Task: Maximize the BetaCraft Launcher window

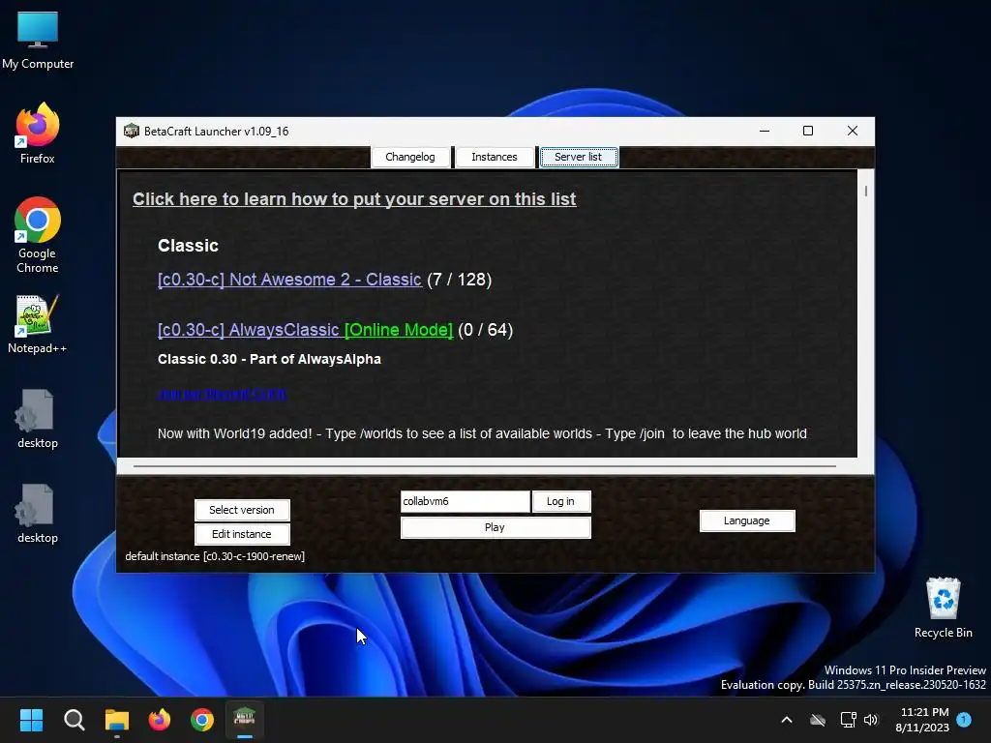Action: coord(808,131)
